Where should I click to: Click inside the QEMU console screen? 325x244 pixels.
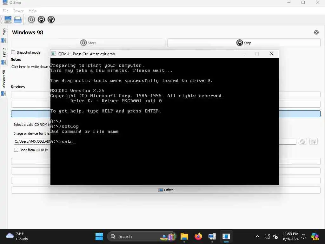click(x=165, y=121)
